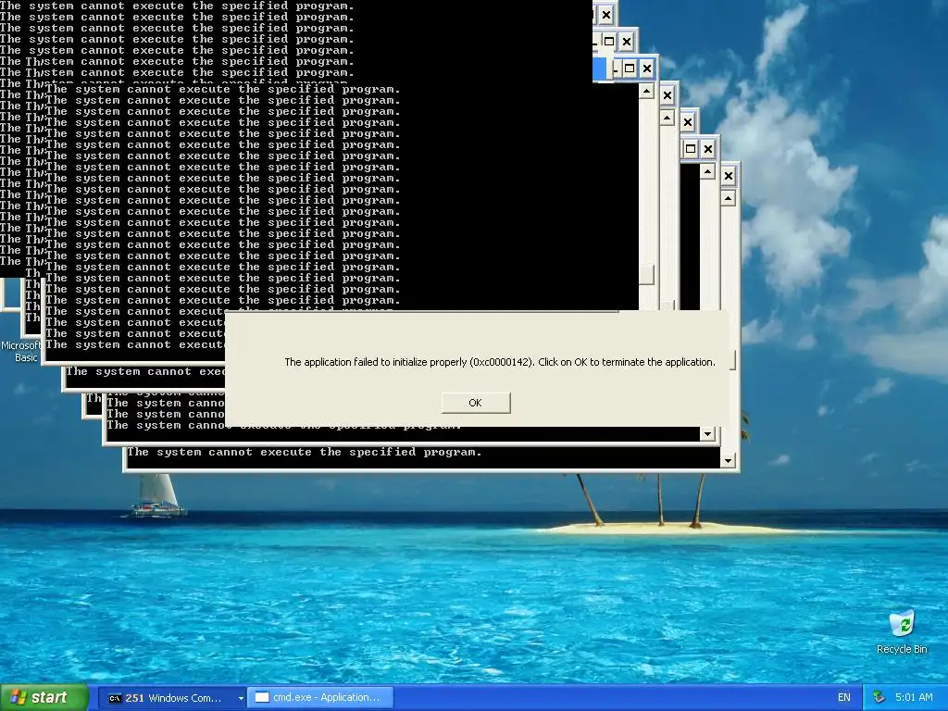This screenshot has height=711, width=948.
Task: Click scroll-up arrow of second console window from front
Action: click(x=707, y=171)
